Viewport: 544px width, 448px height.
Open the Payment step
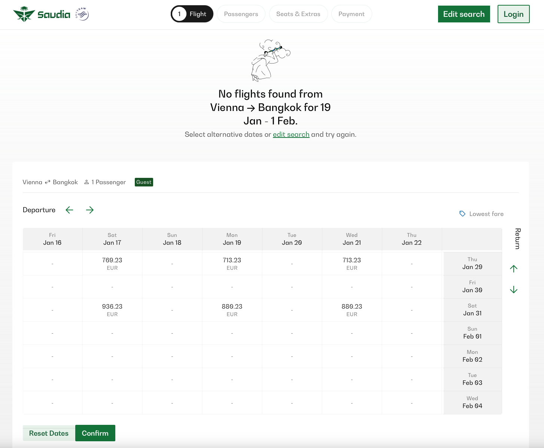tap(352, 14)
